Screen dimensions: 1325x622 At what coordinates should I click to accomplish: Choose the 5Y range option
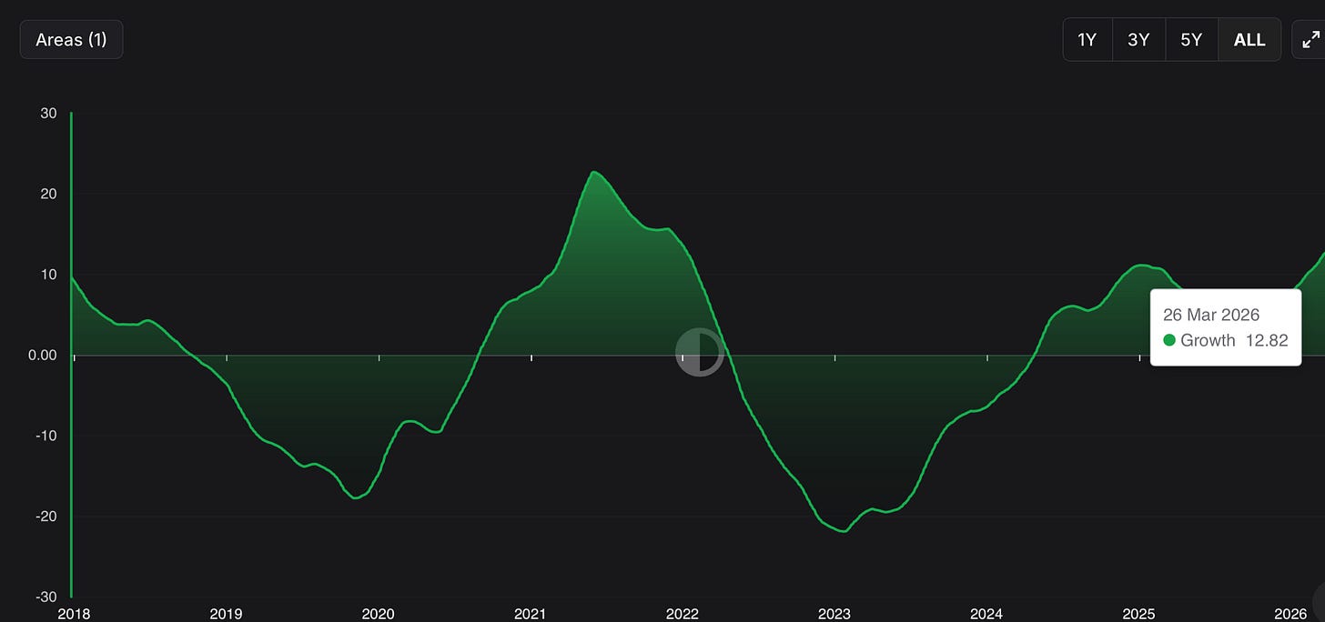(1192, 39)
